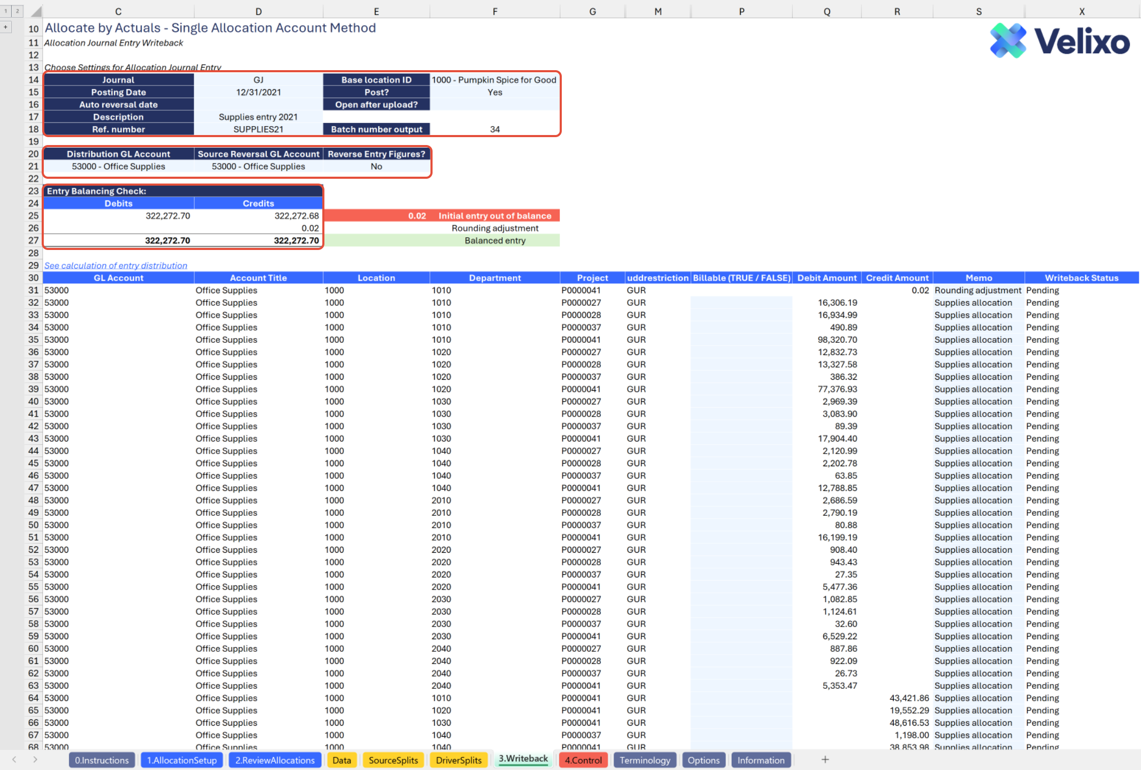Click the Base location ID value cell
Screen dimensions: 1141x770
[494, 80]
